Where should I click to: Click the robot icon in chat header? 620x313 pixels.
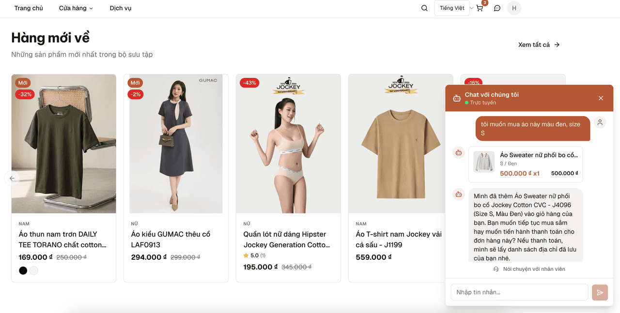tap(456, 98)
